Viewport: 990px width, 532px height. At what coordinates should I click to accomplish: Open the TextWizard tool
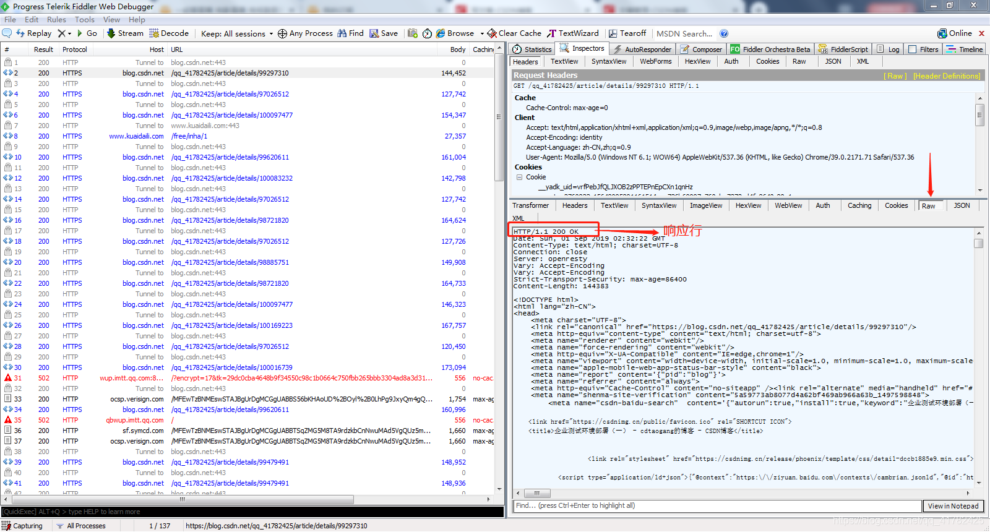coord(573,33)
